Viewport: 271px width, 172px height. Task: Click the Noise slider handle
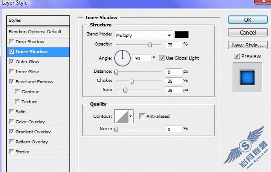(x=117, y=129)
